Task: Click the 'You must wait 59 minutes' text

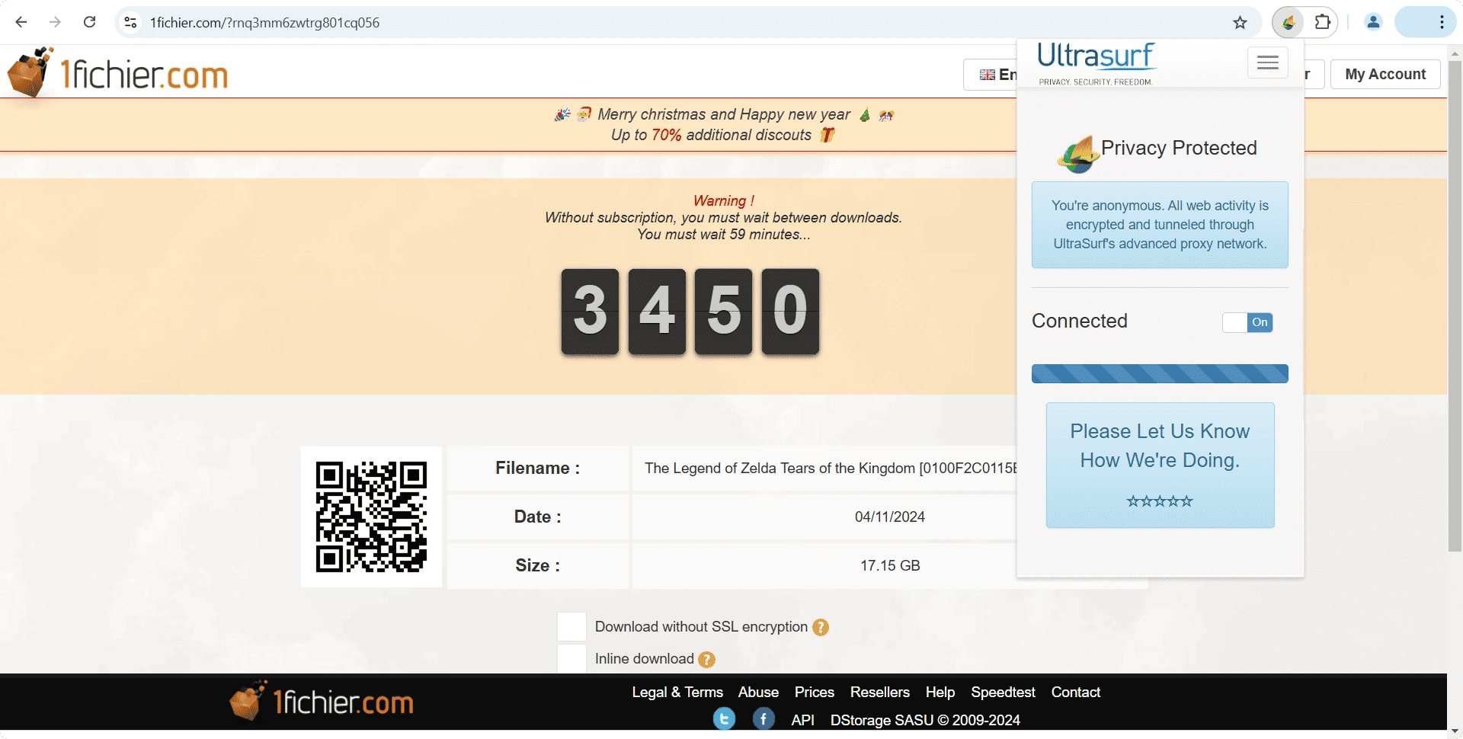Action: (x=724, y=234)
